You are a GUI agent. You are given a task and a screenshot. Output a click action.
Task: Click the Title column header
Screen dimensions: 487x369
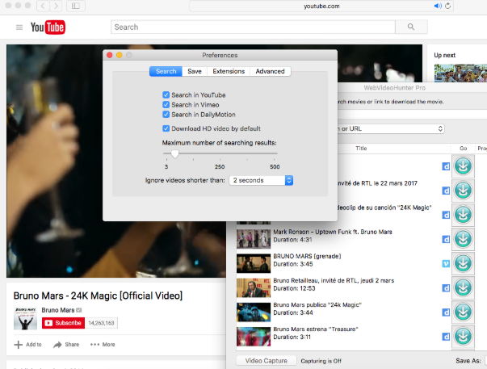tap(361, 149)
